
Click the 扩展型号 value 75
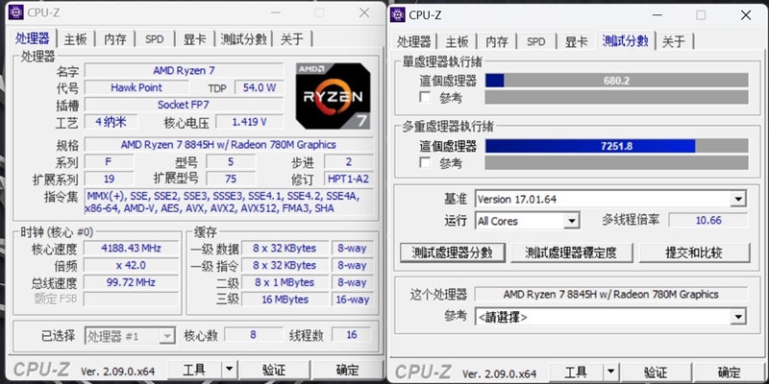coord(231,179)
